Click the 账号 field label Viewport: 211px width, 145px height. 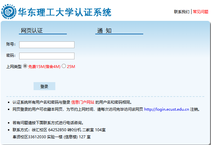click(x=11, y=44)
